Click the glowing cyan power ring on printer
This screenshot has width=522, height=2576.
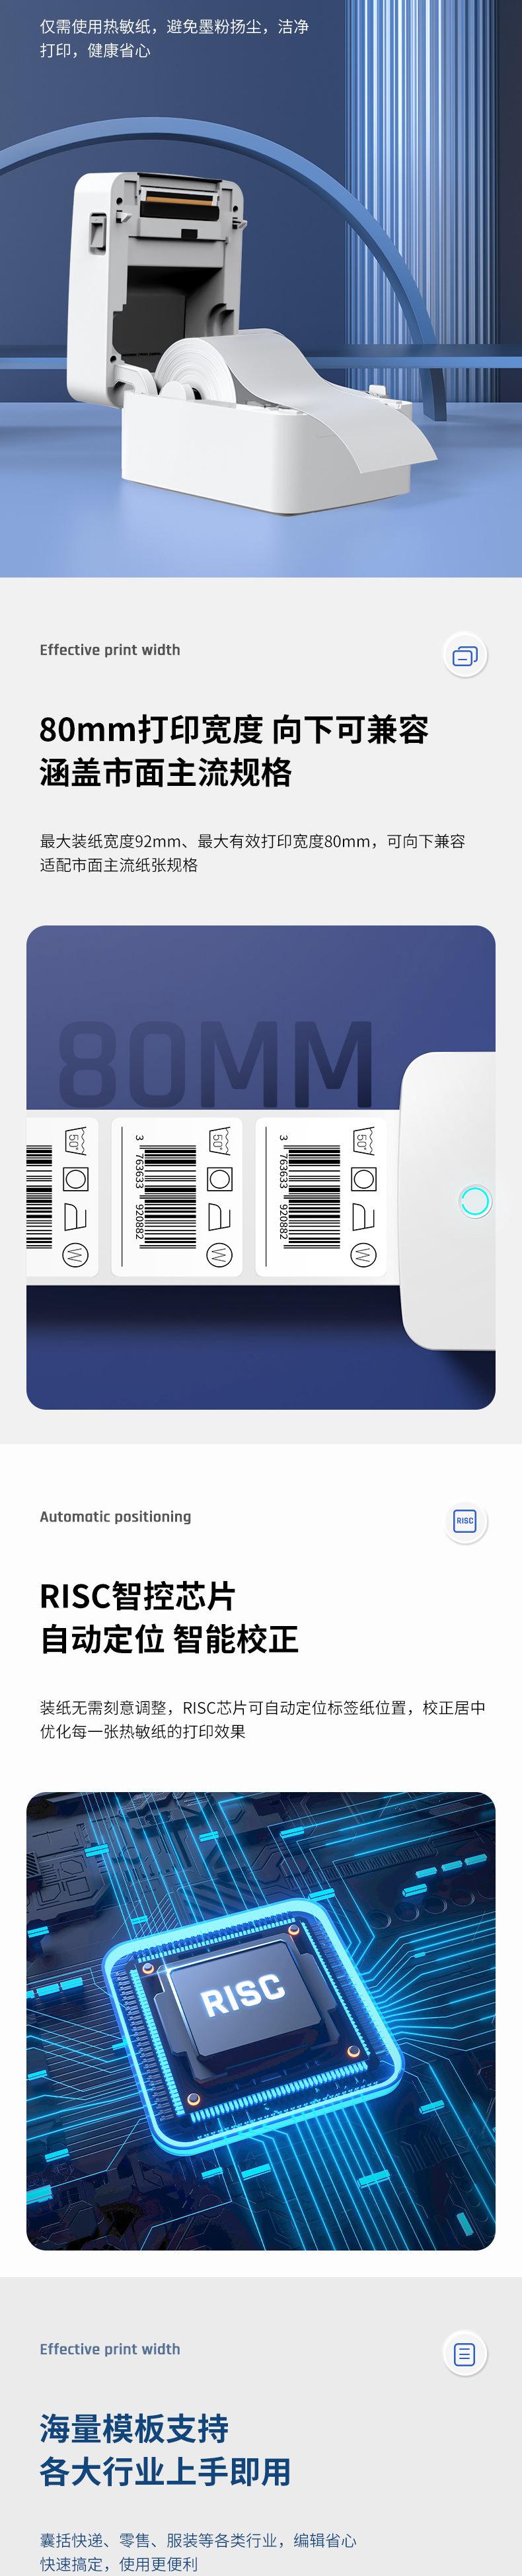click(x=475, y=1200)
